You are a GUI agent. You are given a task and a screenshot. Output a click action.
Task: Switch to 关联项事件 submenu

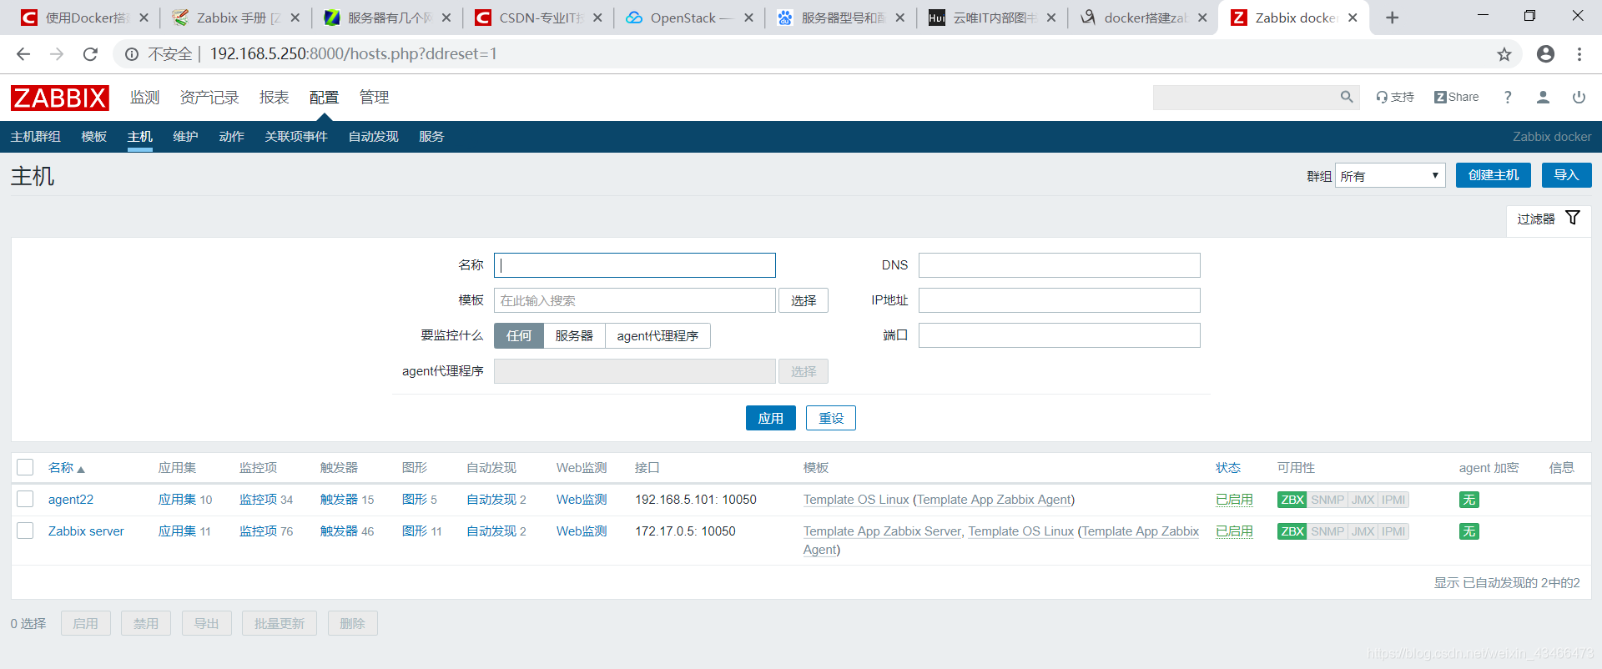296,136
